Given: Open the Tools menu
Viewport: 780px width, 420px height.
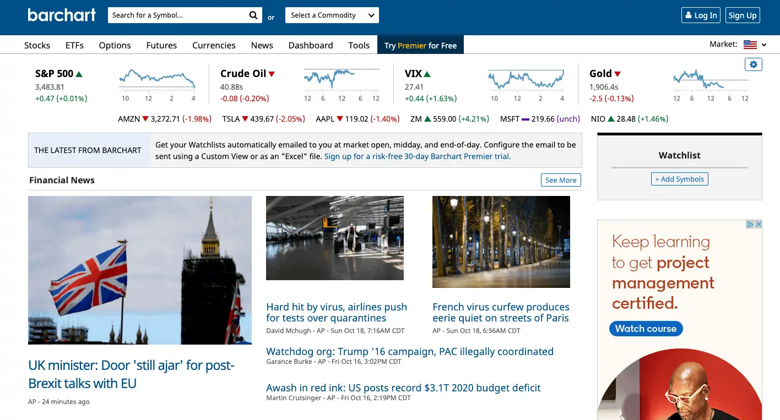Looking at the screenshot, I should (359, 45).
